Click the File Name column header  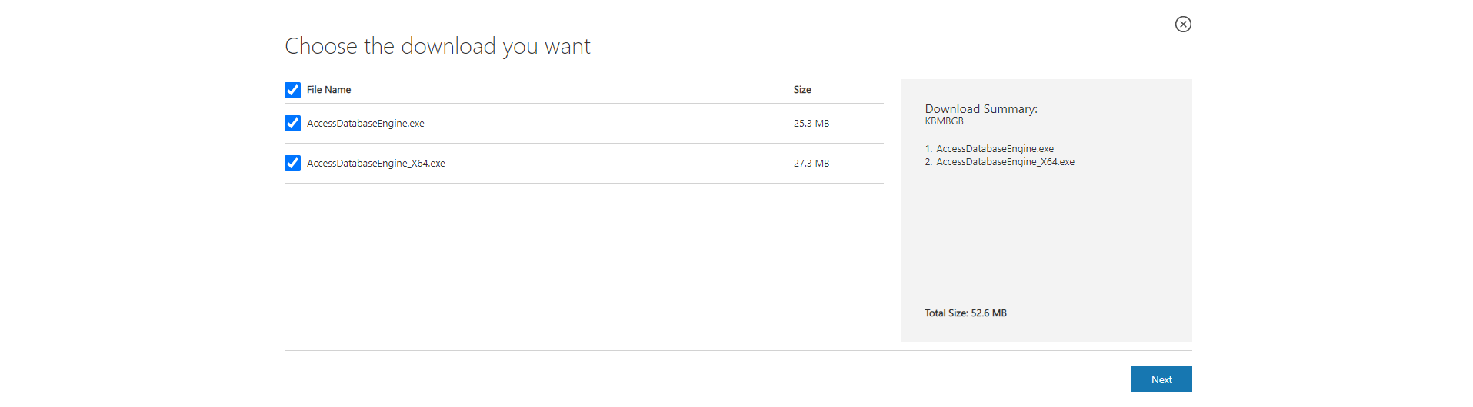point(328,90)
